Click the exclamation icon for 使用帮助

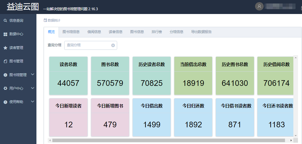pos(5,102)
